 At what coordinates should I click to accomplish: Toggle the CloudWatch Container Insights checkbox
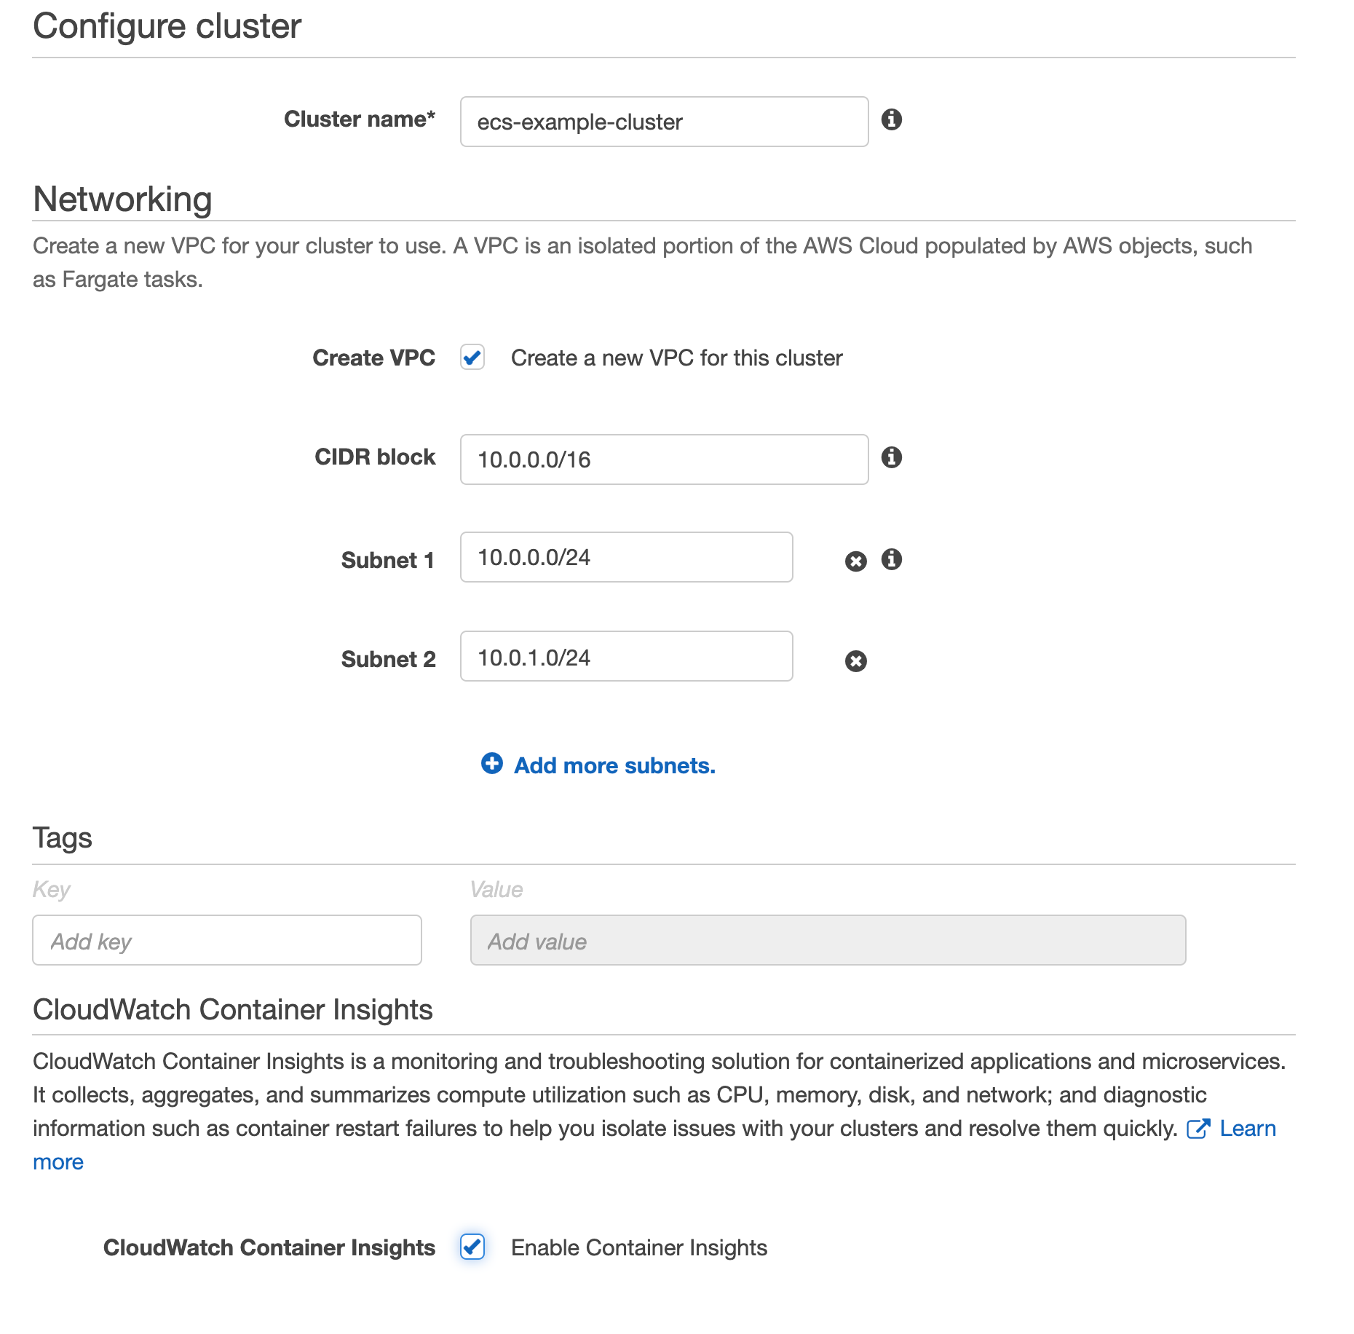pos(472,1247)
